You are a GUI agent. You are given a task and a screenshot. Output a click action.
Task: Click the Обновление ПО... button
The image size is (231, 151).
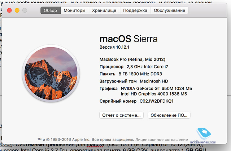169,115
